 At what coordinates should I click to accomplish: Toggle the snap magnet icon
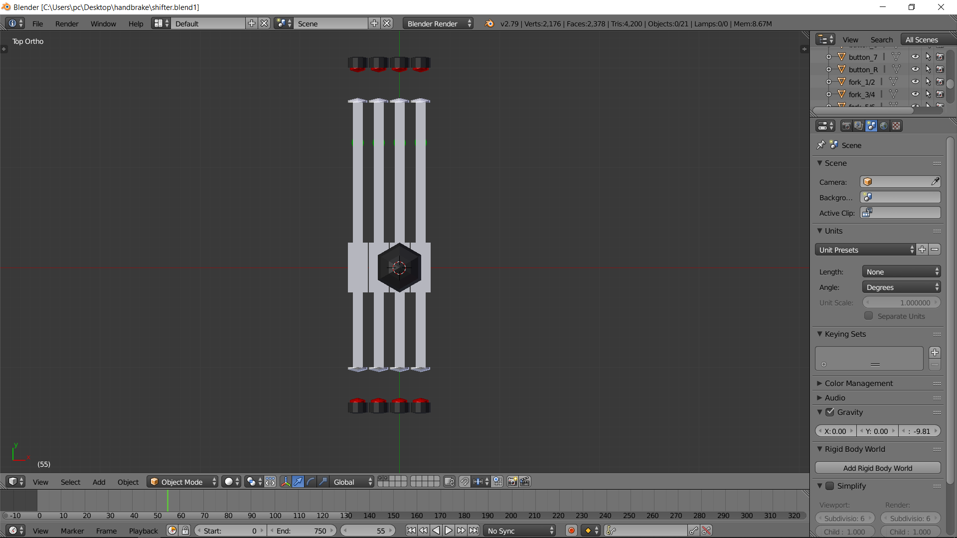point(464,482)
